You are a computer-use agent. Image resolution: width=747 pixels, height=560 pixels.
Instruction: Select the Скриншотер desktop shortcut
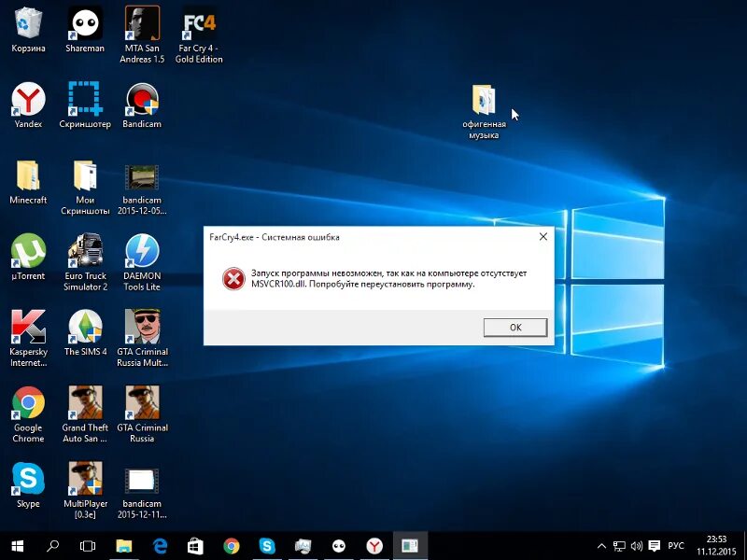coord(85,105)
